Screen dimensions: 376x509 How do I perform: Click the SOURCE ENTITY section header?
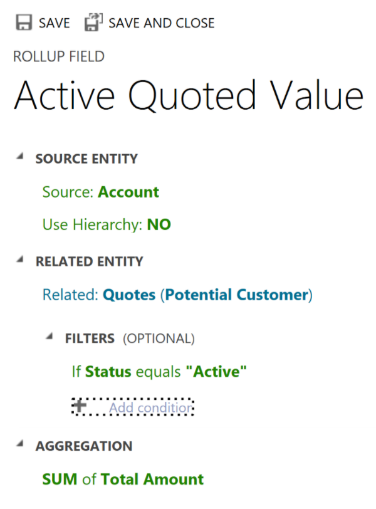tap(86, 159)
